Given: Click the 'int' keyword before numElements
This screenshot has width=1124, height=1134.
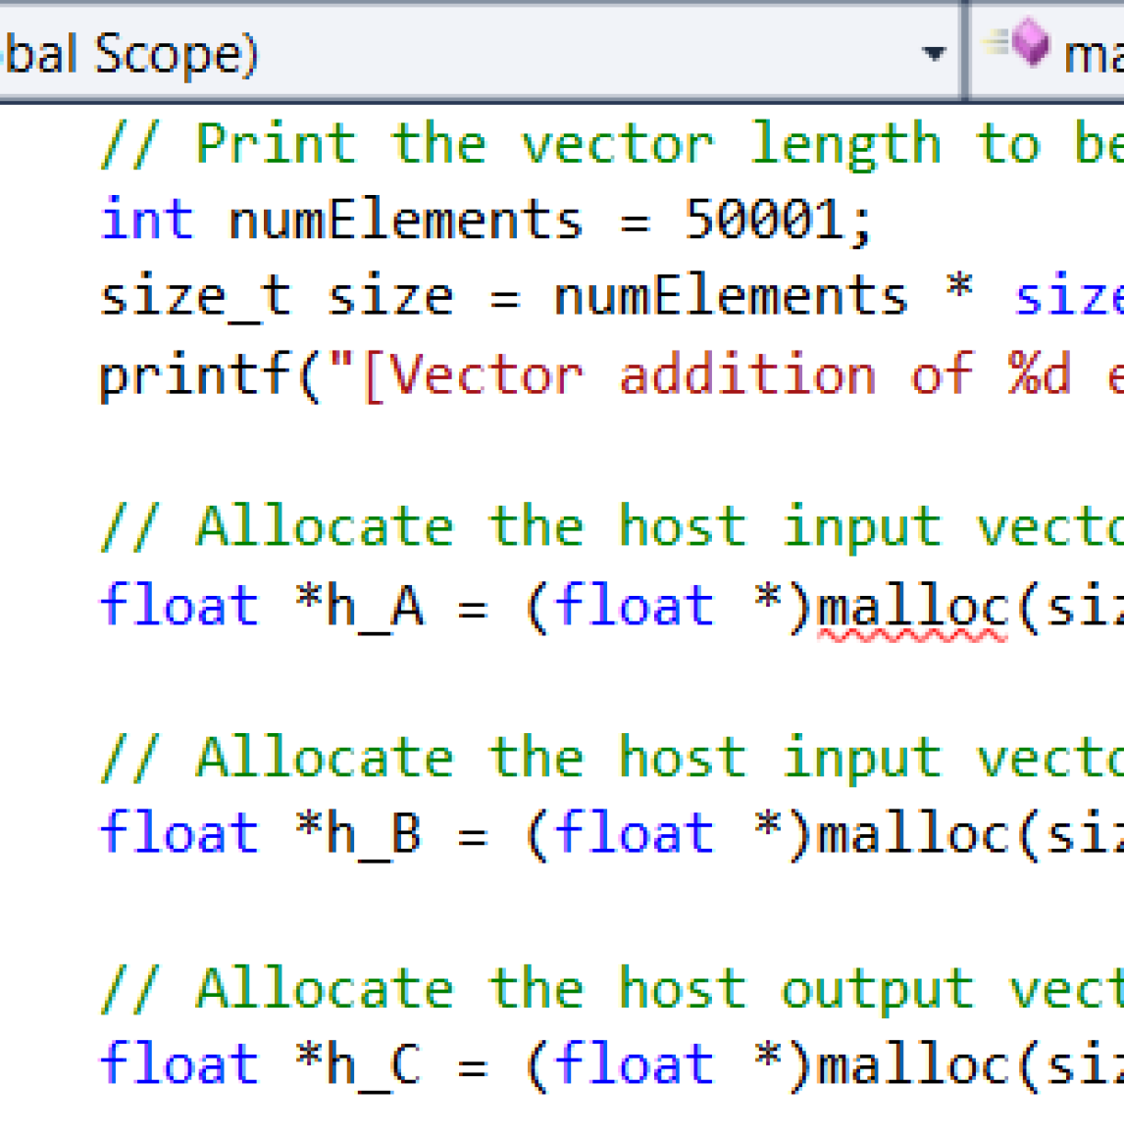Looking at the screenshot, I should (148, 220).
